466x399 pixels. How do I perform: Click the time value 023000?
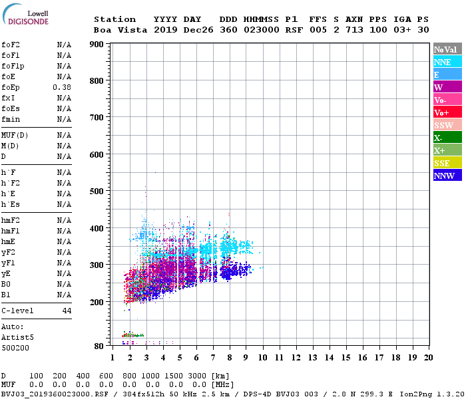click(x=262, y=30)
